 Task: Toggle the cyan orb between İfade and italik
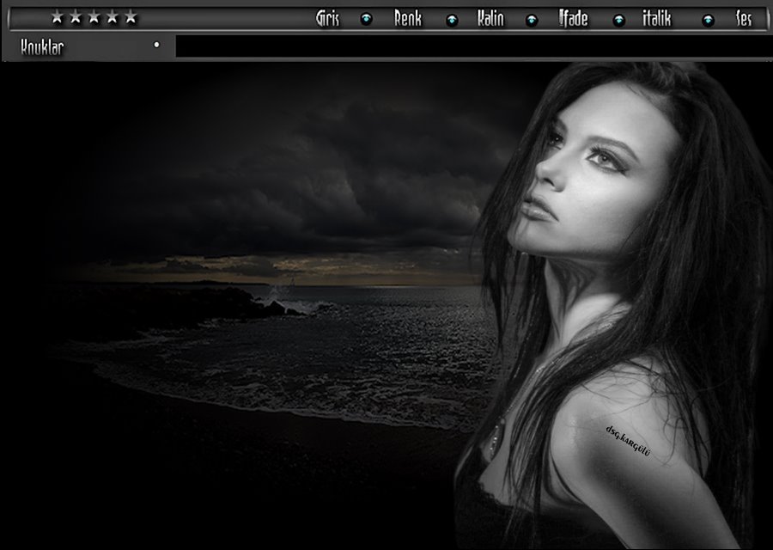point(618,20)
